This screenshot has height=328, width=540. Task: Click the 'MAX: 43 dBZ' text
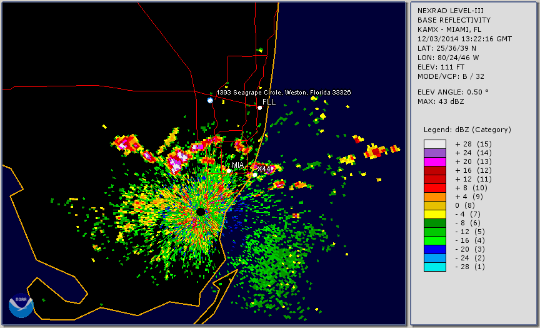point(441,101)
